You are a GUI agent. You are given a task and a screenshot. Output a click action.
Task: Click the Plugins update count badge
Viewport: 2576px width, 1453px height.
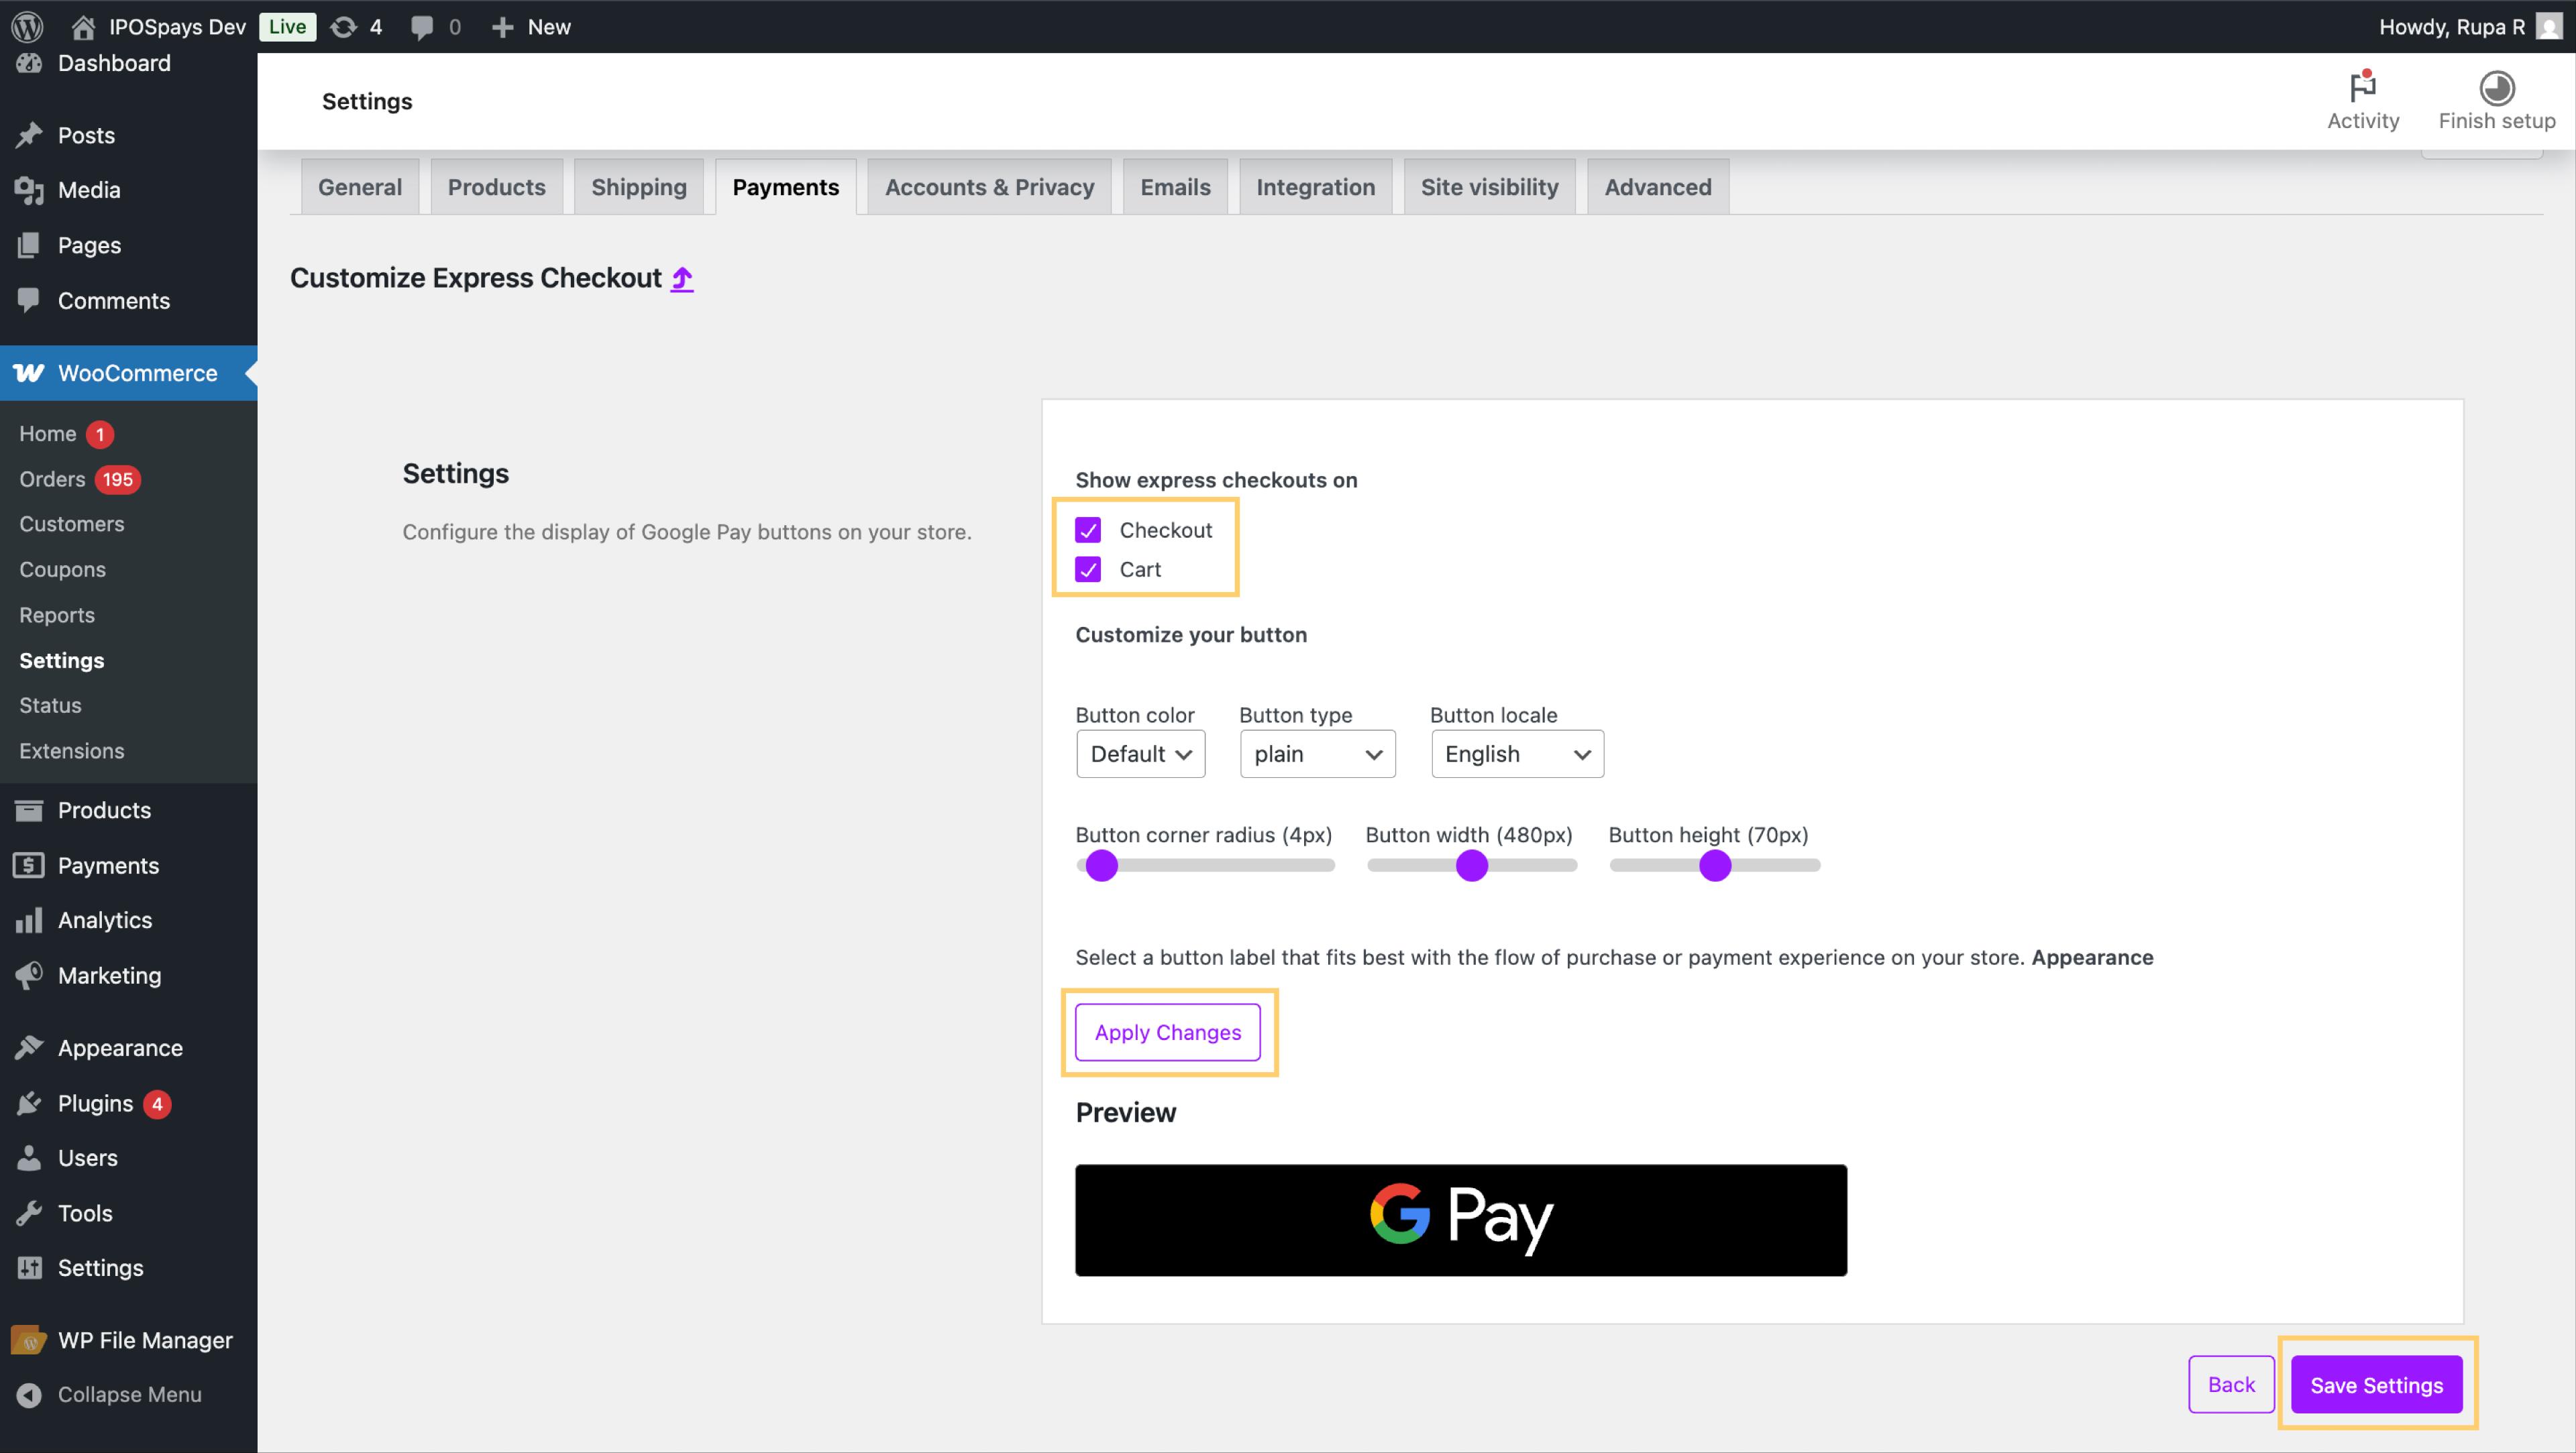click(157, 1104)
